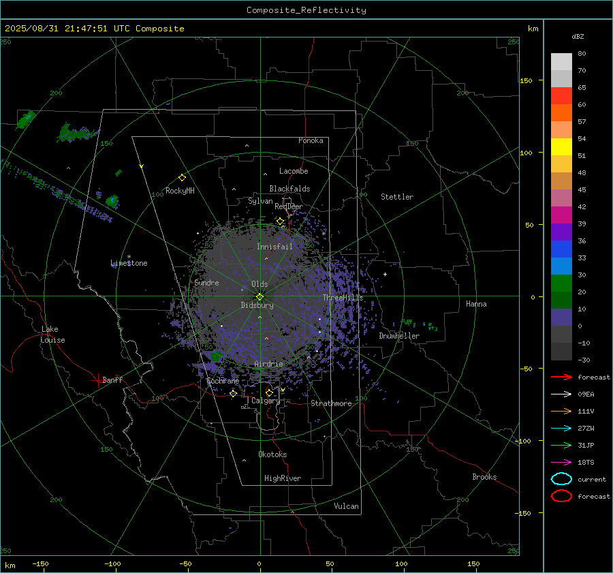Click the Brooks label
Image resolution: width=613 pixels, height=573 pixels.
pyautogui.click(x=484, y=477)
